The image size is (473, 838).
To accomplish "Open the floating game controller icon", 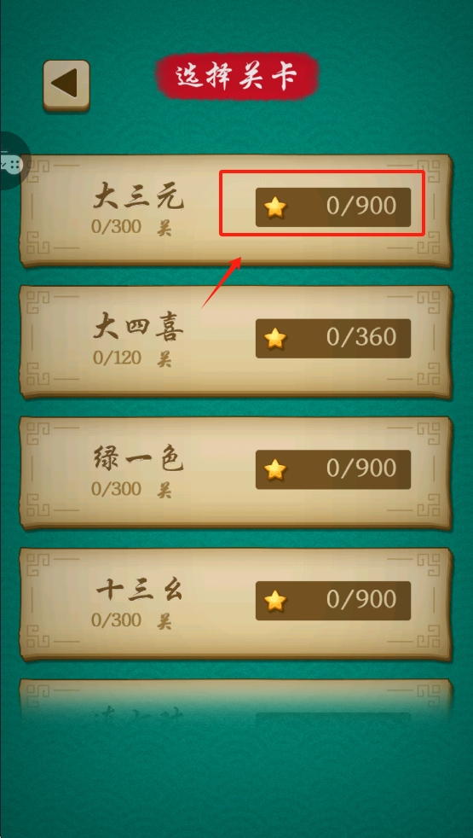I will click(12, 161).
